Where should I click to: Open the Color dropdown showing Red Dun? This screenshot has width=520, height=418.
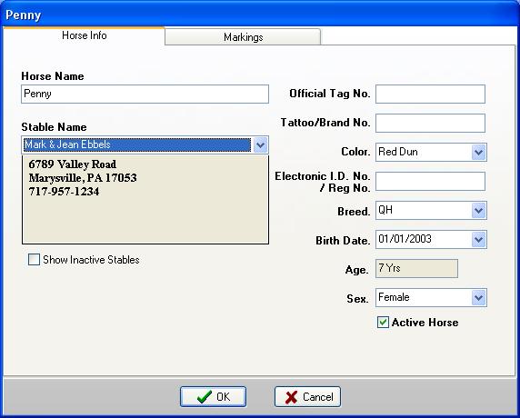coord(478,153)
